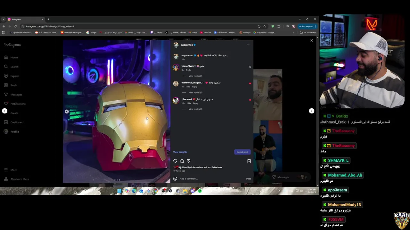Open Instagram Home in sidebar
Image resolution: width=410 pixels, height=230 pixels.
[11, 57]
